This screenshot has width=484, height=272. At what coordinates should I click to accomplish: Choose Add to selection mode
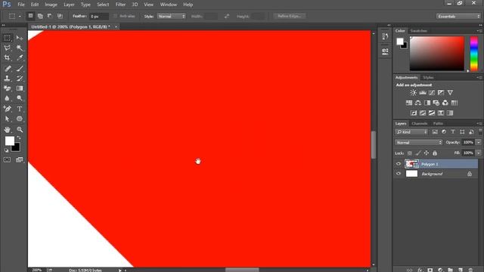point(40,16)
